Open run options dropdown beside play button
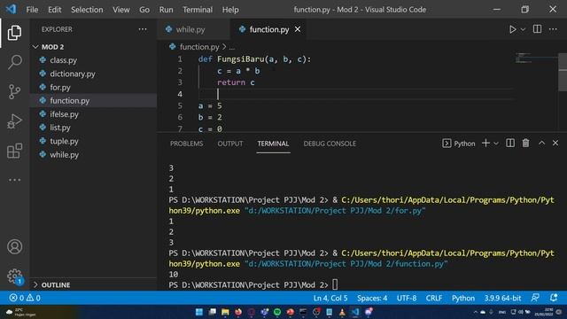The height and width of the screenshot is (319, 567). pos(523,29)
